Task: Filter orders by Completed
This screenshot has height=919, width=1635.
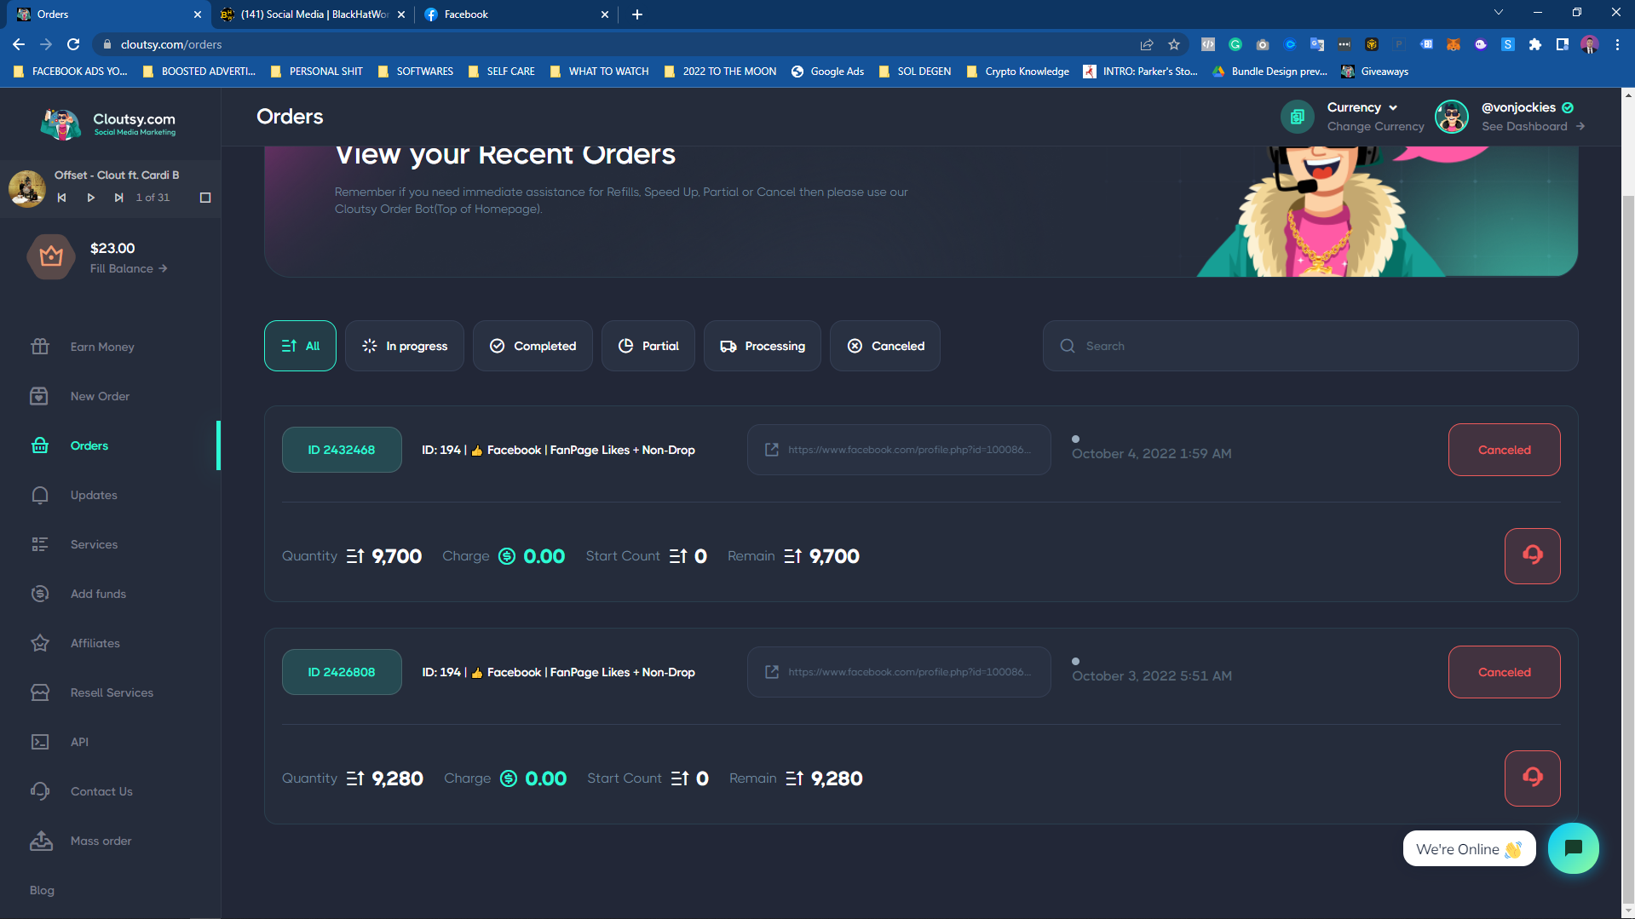Action: (533, 346)
